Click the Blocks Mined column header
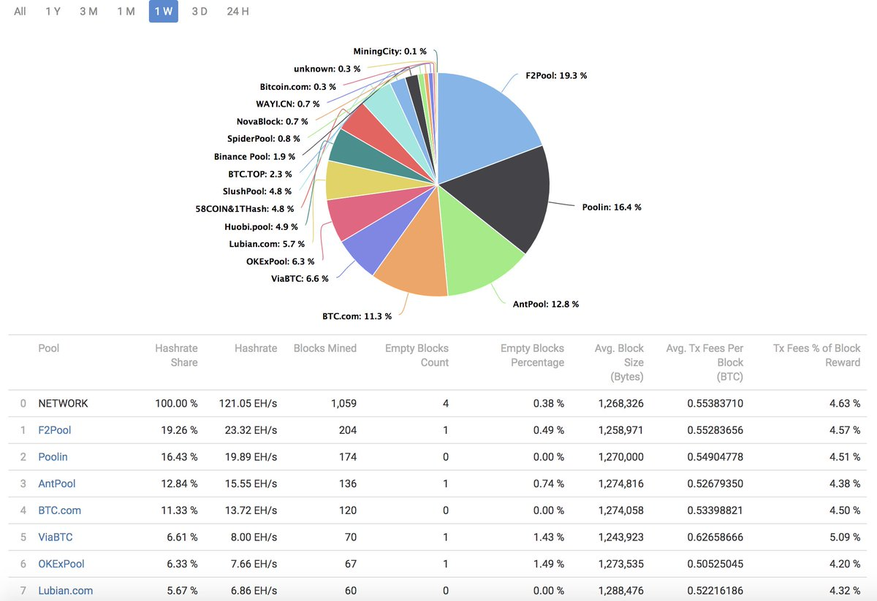This screenshot has width=877, height=601. point(324,348)
